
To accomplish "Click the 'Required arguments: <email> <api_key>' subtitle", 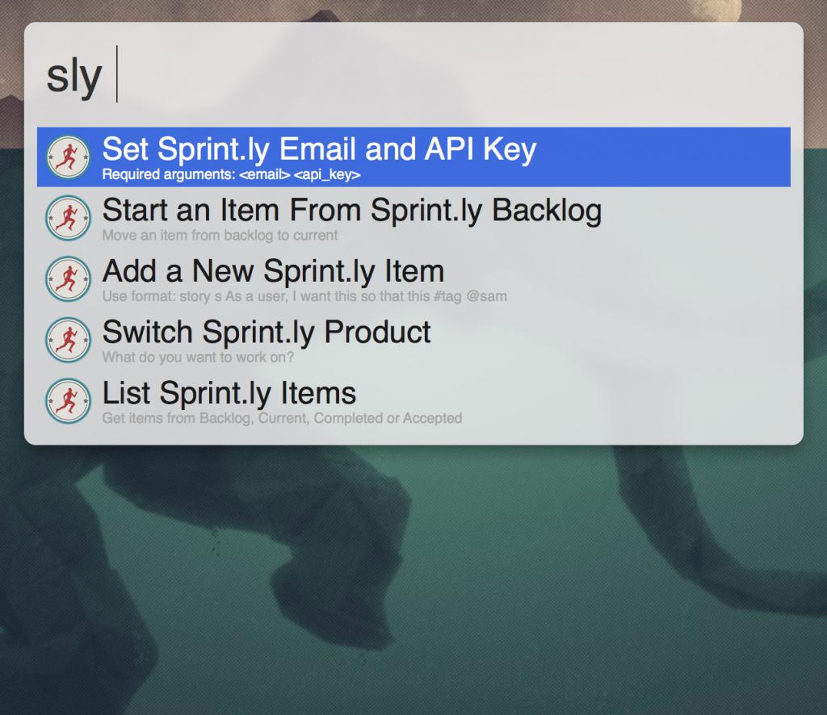I will (x=231, y=174).
